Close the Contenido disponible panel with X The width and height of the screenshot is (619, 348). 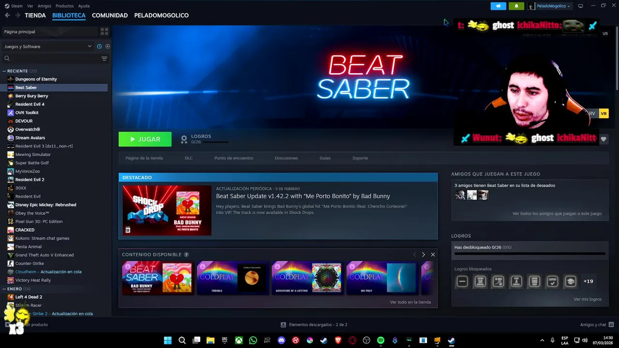[x=433, y=255]
